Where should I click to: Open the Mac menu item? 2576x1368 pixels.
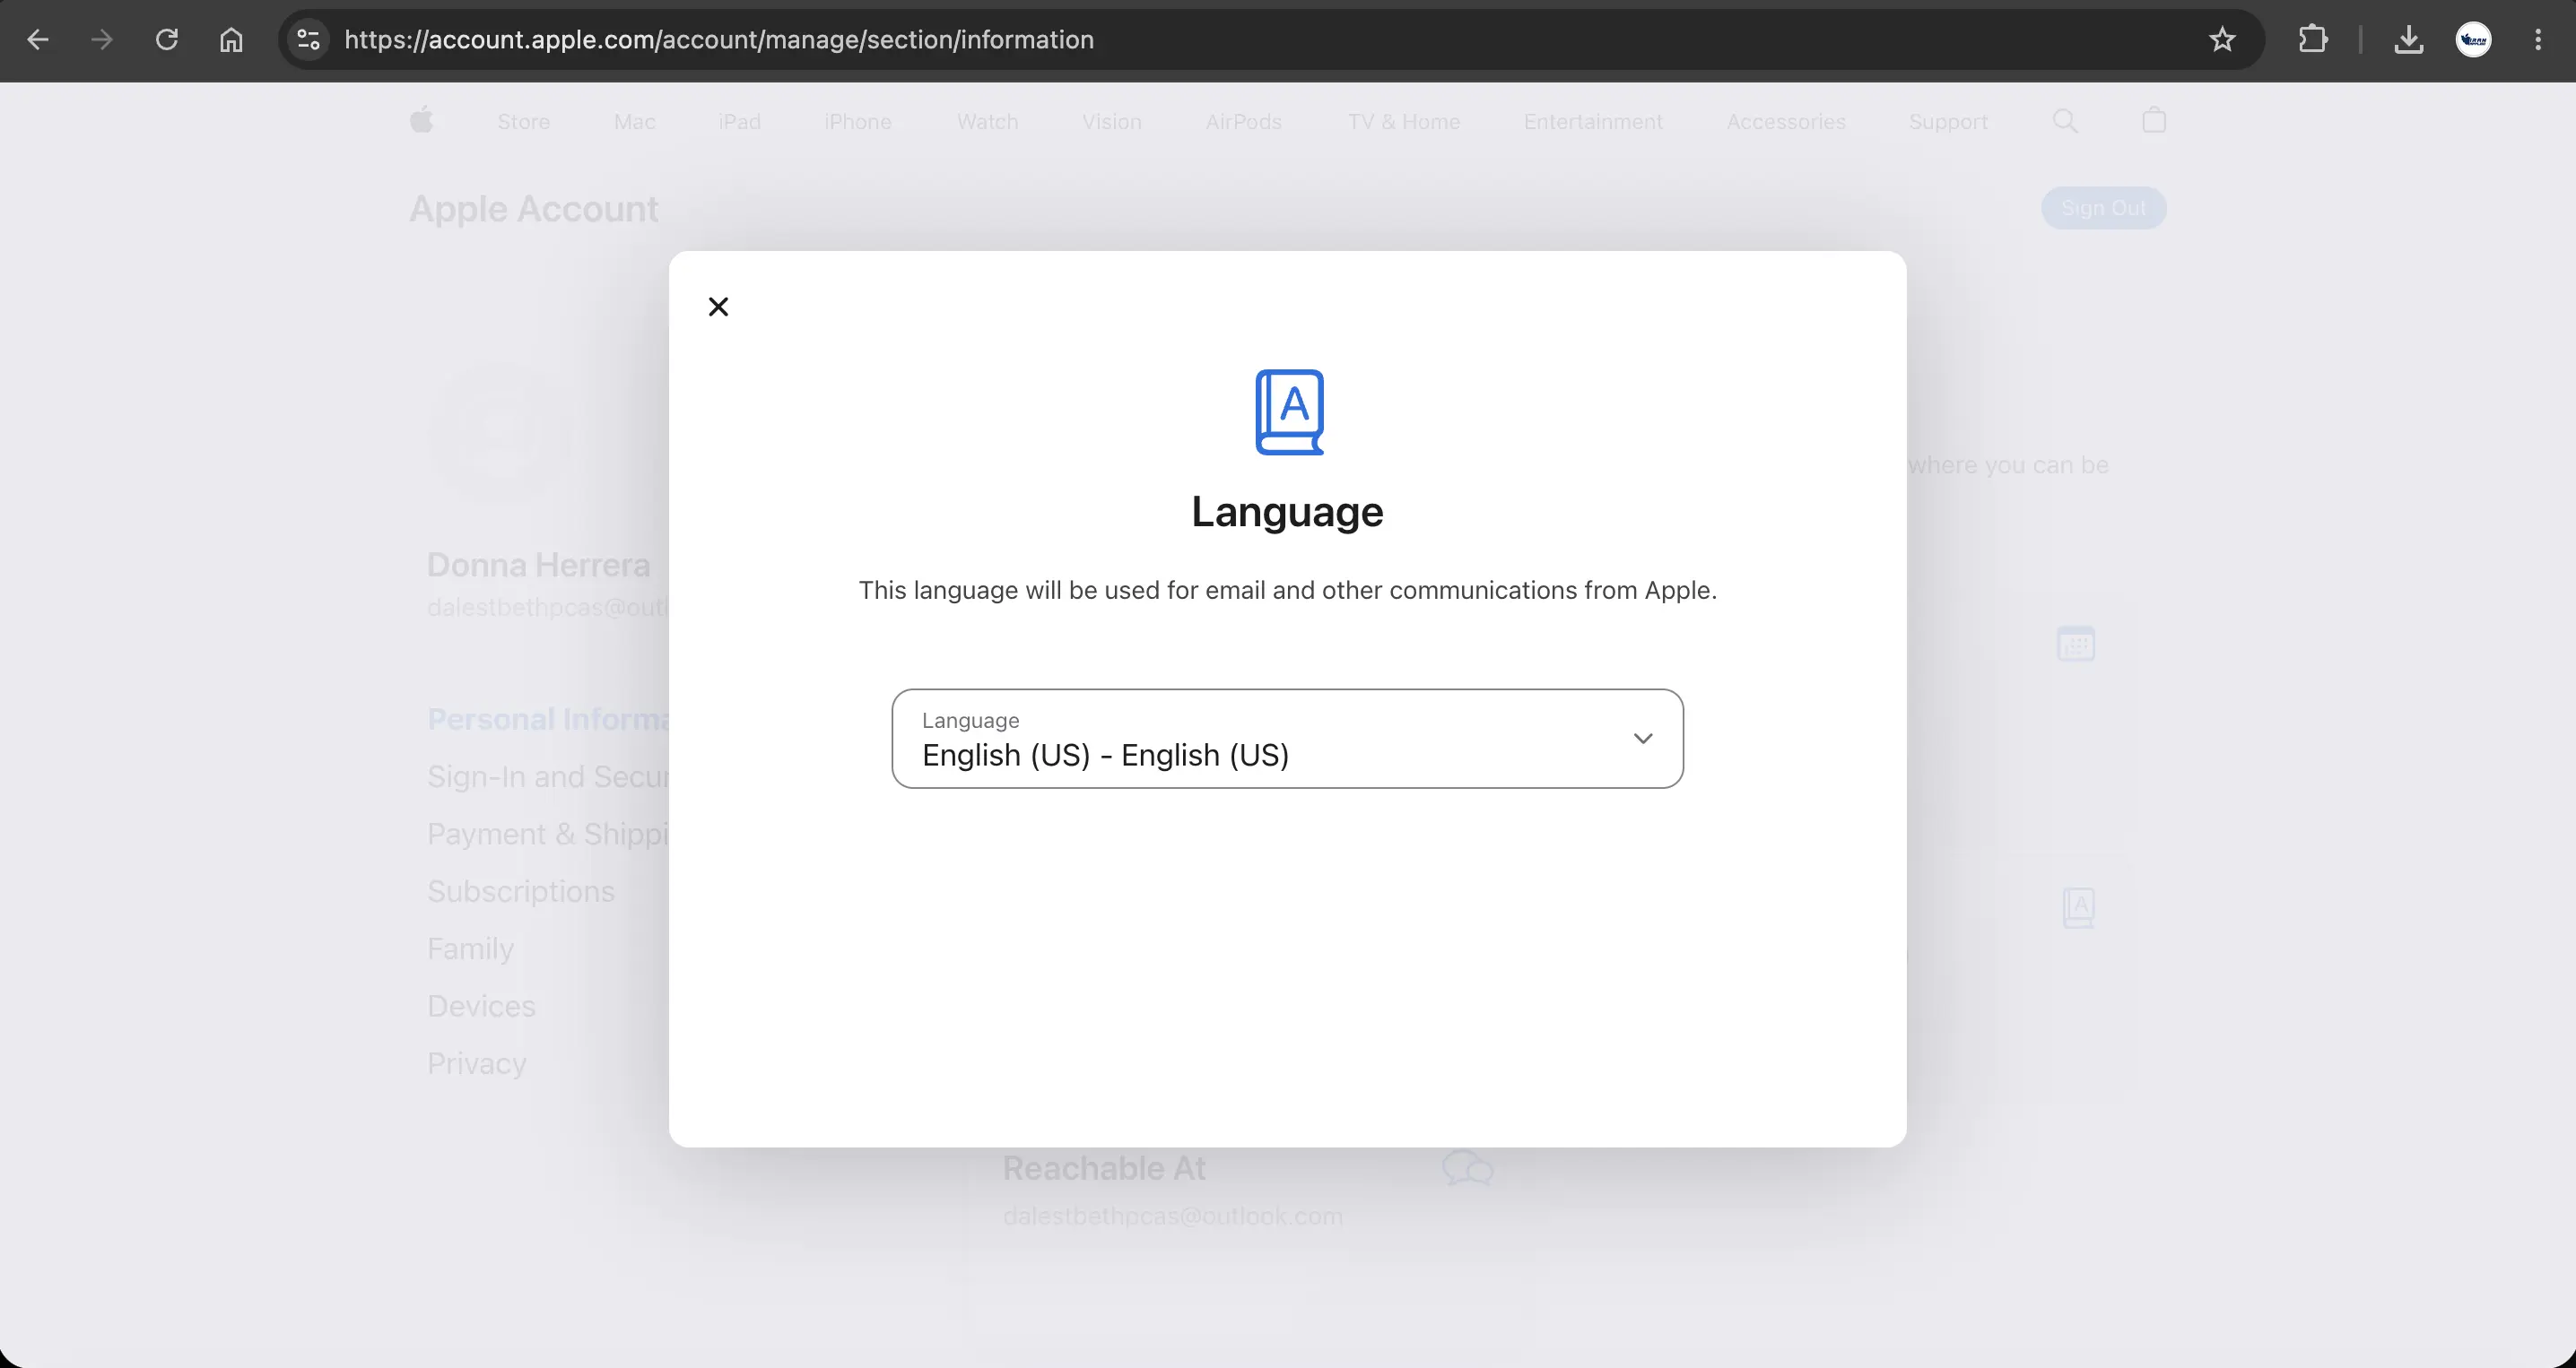pyautogui.click(x=635, y=122)
